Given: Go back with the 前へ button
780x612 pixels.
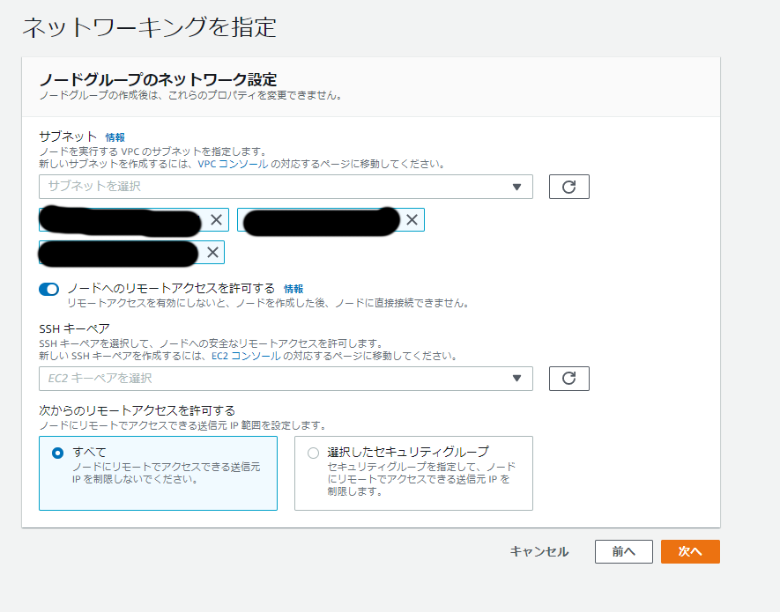Looking at the screenshot, I should point(623,552).
